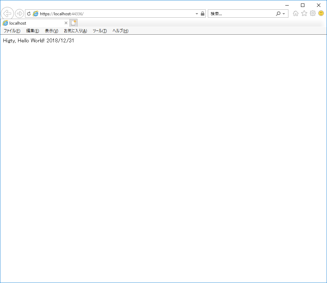327x283 pixels.
Task: Open a new tab
Action: coord(73,22)
